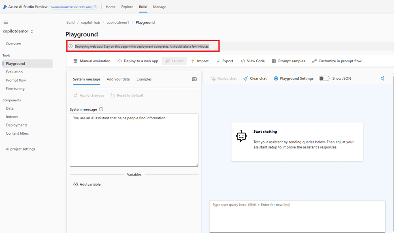Click the Reset to default undo icon
Viewport: 394px width, 233px height.
[x=113, y=95]
